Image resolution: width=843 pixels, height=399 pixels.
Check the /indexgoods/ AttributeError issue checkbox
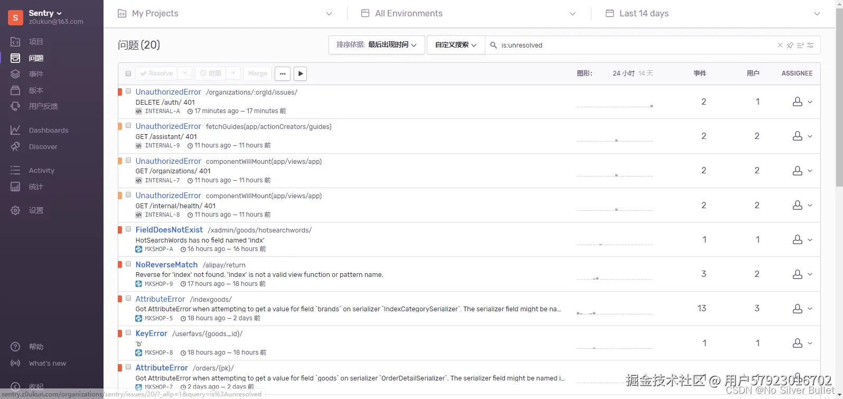pos(128,299)
